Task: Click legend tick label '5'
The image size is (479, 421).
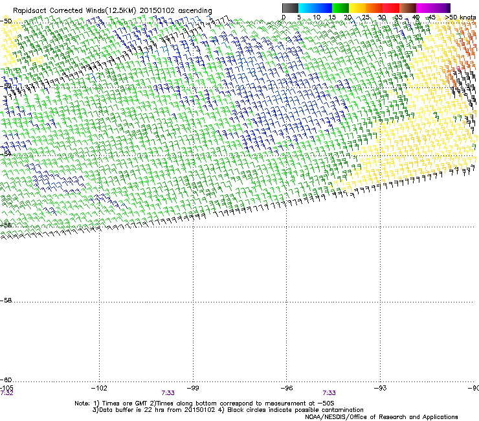Action: pos(299,17)
